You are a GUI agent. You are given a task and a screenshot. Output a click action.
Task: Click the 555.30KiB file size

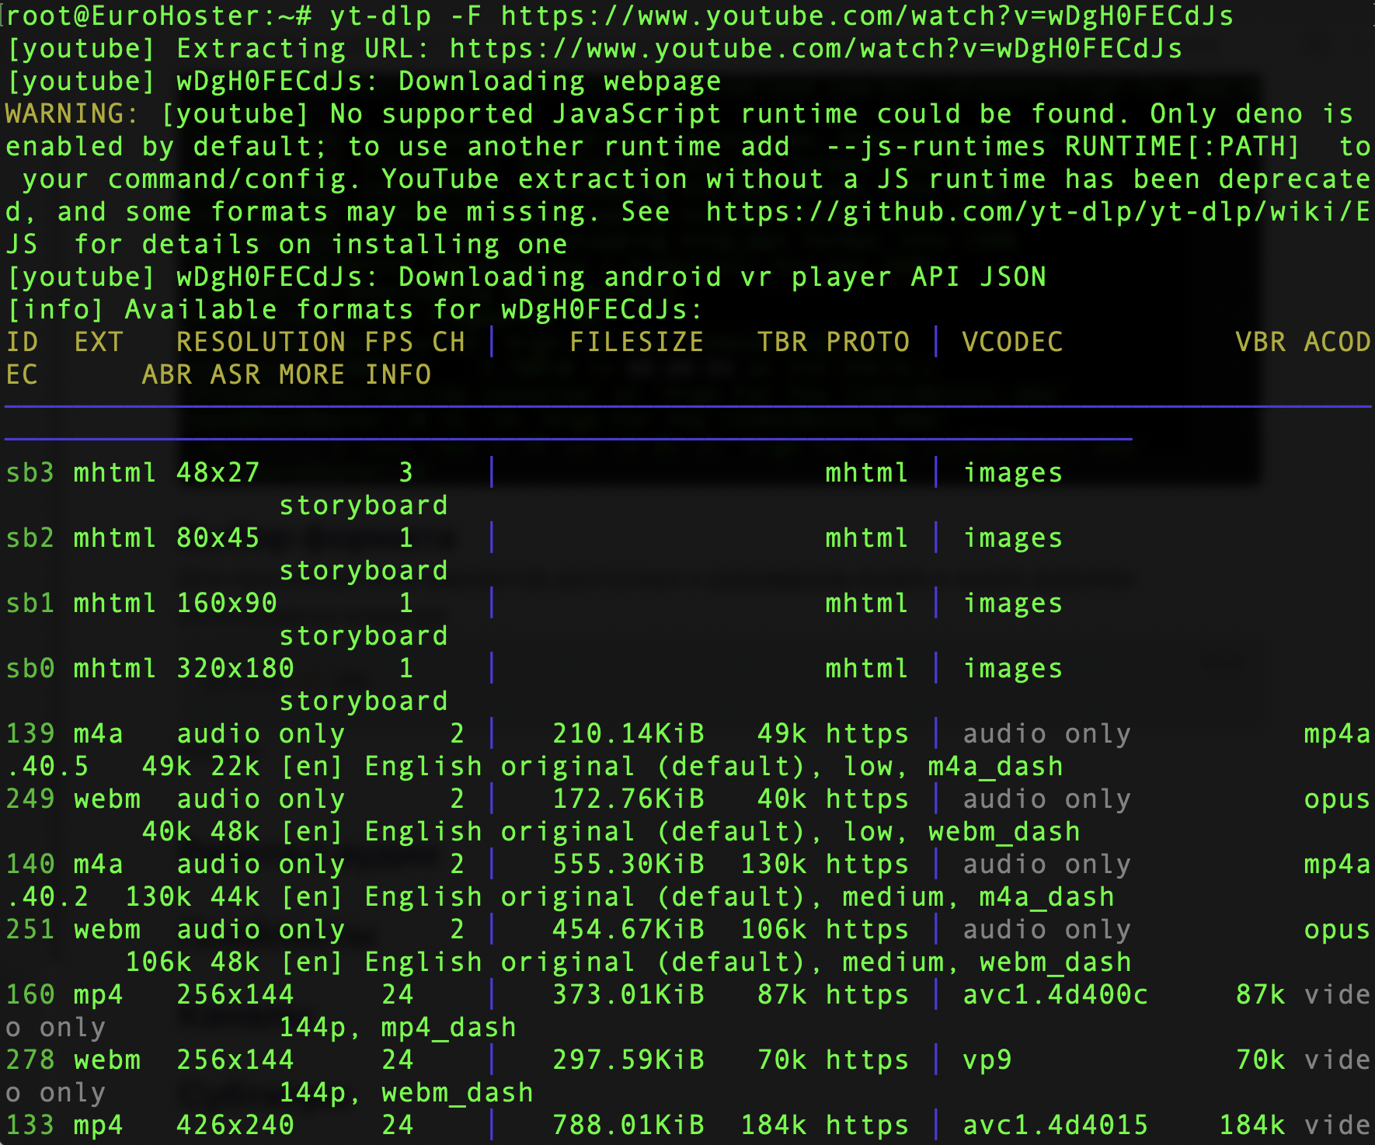628,864
